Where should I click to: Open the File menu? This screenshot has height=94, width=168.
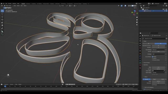pyautogui.click(x=3, y=3)
